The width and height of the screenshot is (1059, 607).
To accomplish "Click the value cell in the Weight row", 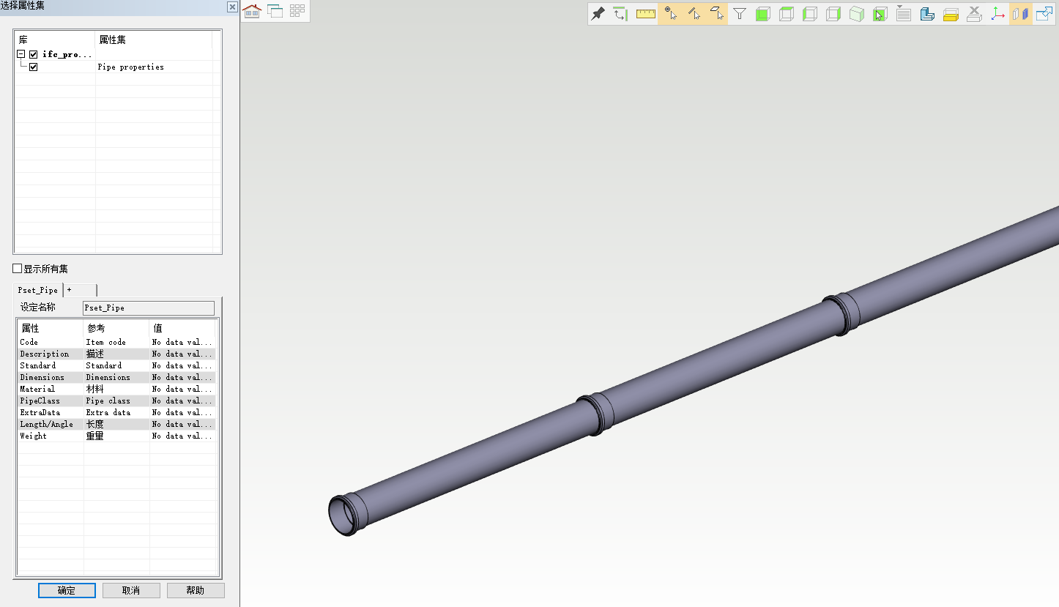I will [x=182, y=436].
